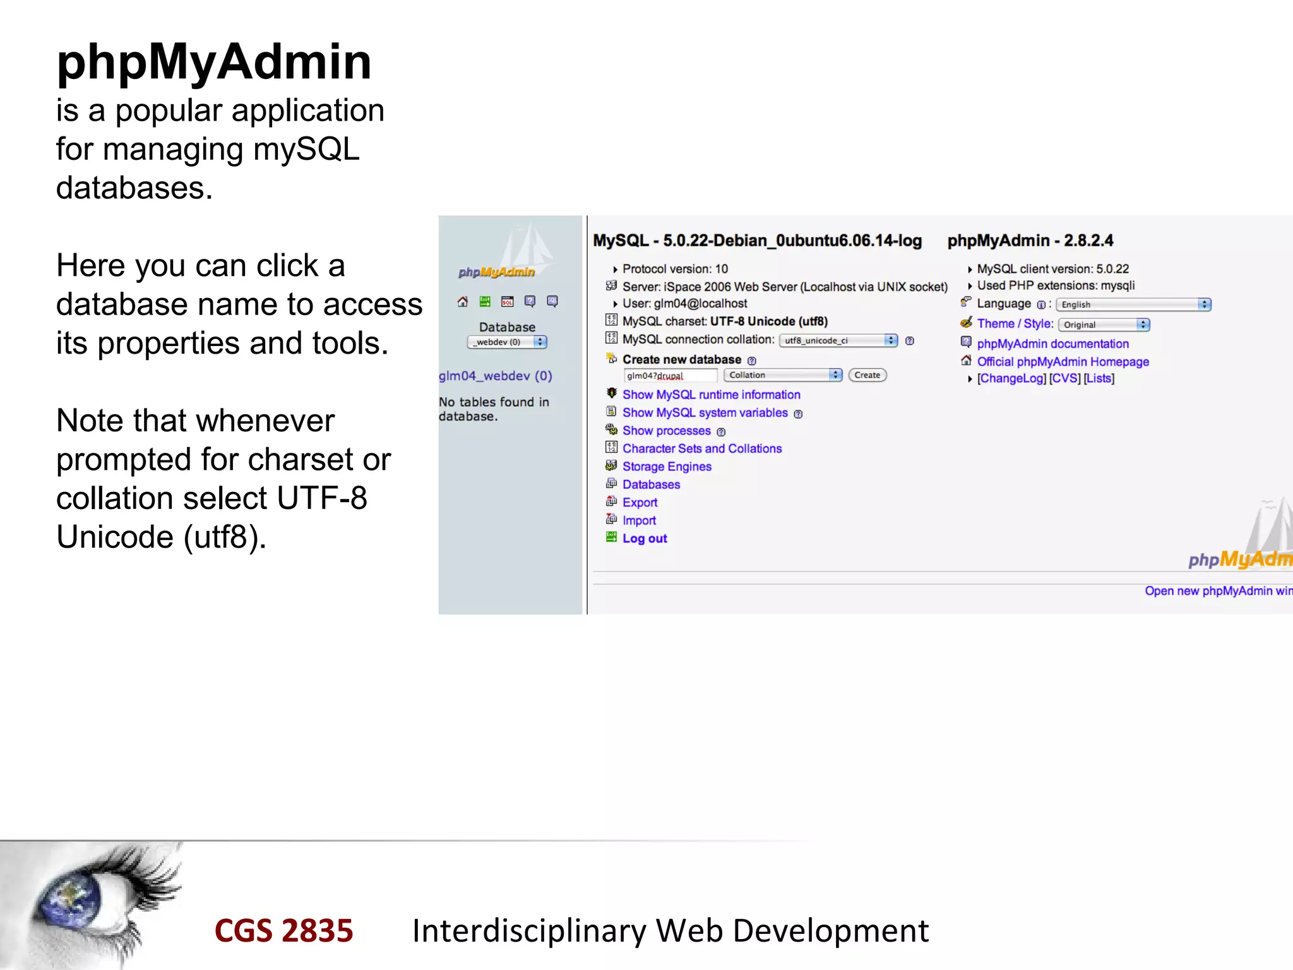Image resolution: width=1293 pixels, height=970 pixels.
Task: Click the gears icon for Show processes
Action: pyautogui.click(x=611, y=429)
